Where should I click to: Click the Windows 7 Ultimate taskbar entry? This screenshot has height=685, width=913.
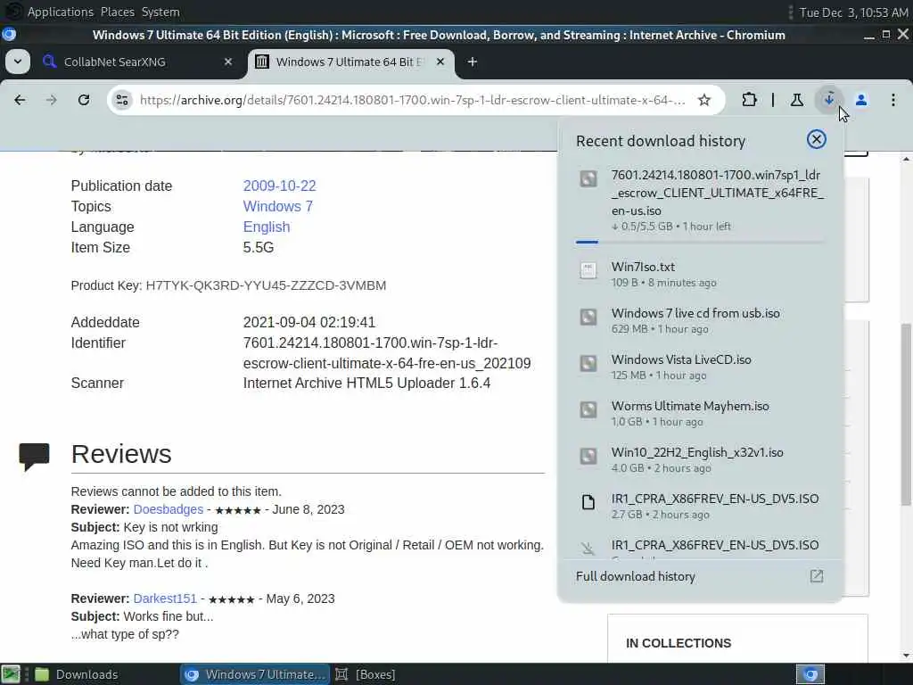(254, 674)
